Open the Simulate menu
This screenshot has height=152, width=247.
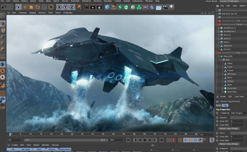coord(107,1)
